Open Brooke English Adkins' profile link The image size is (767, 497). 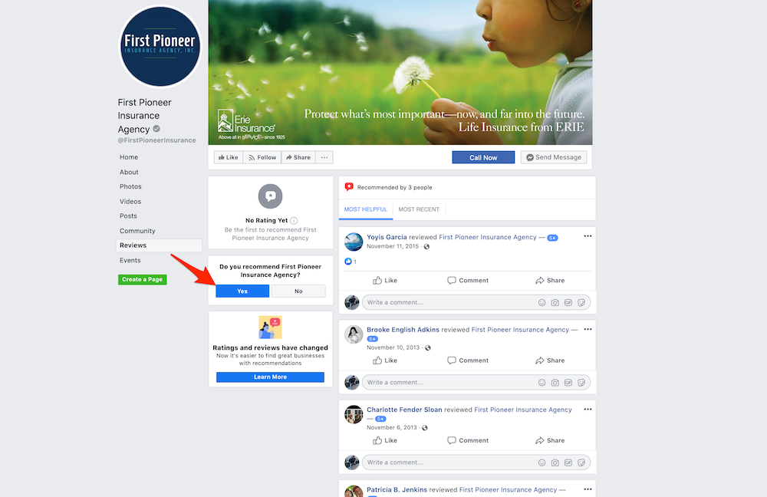[403, 330]
